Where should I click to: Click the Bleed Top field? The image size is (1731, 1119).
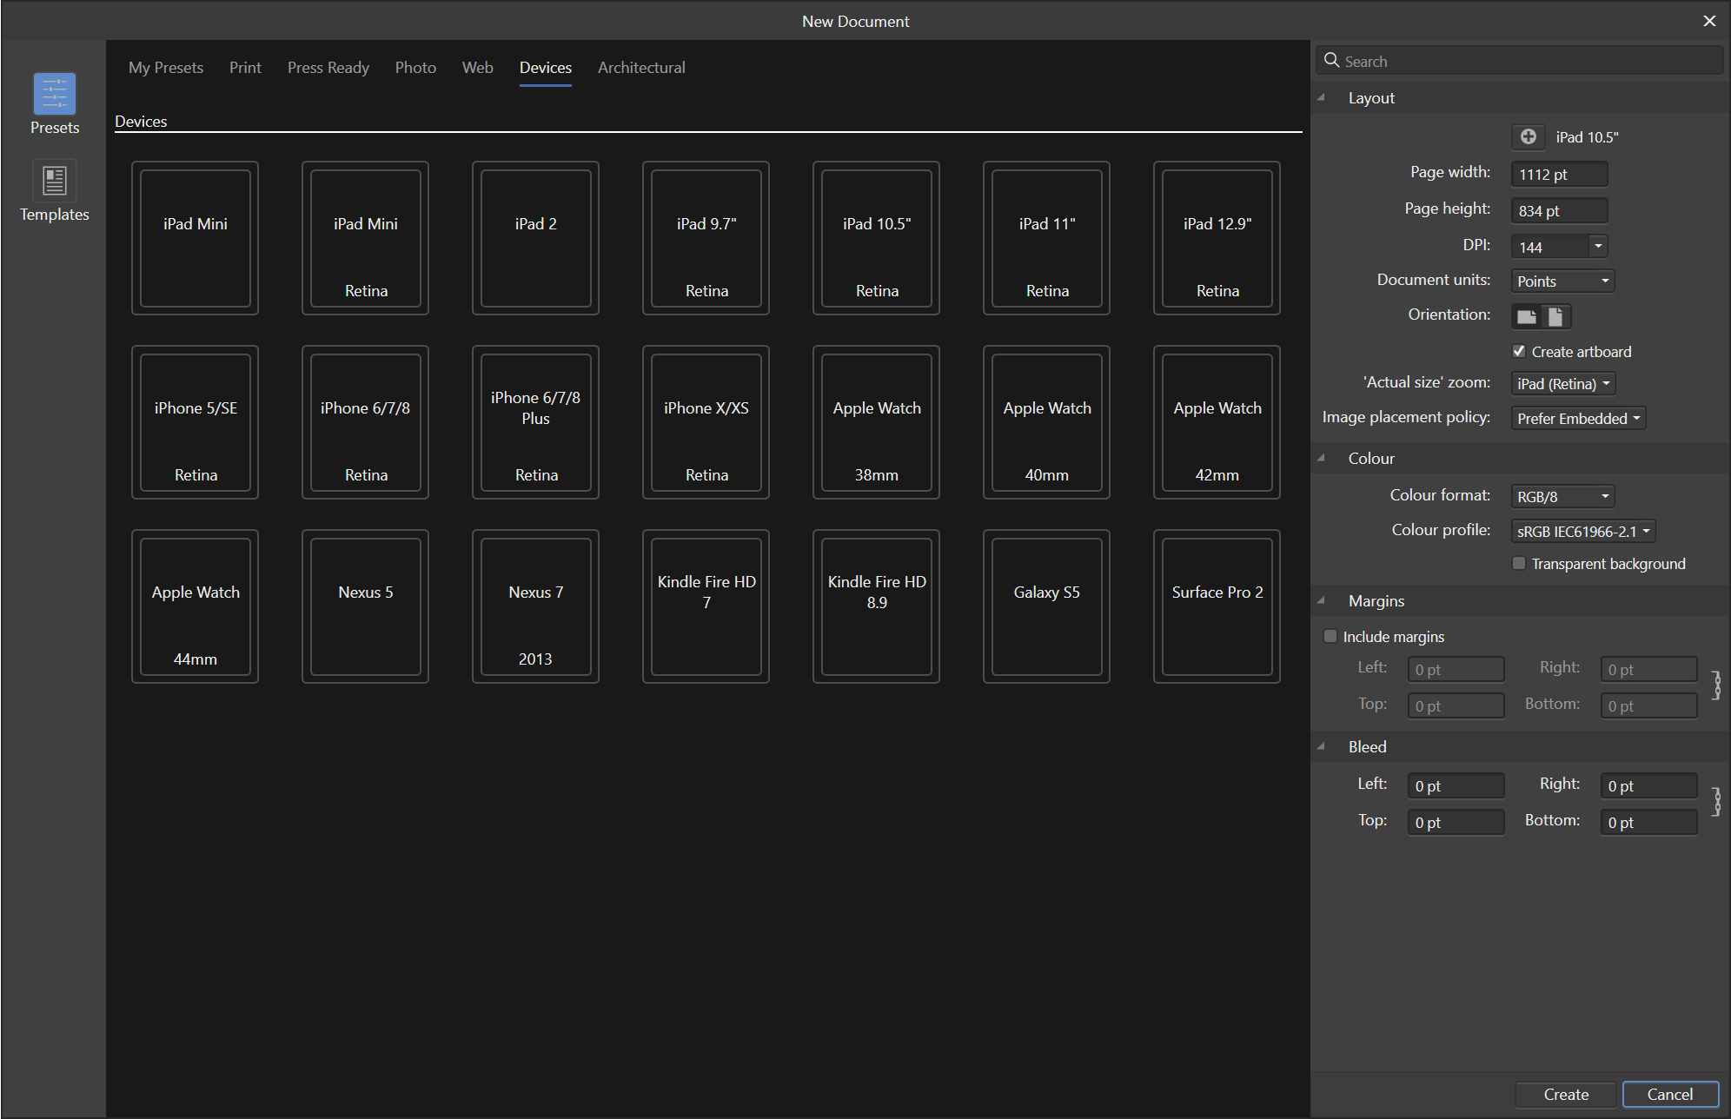tap(1456, 822)
